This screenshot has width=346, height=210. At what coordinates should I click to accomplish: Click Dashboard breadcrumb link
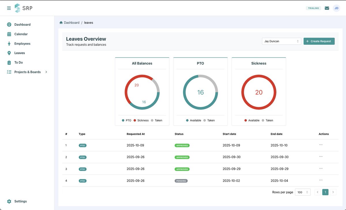(x=72, y=22)
